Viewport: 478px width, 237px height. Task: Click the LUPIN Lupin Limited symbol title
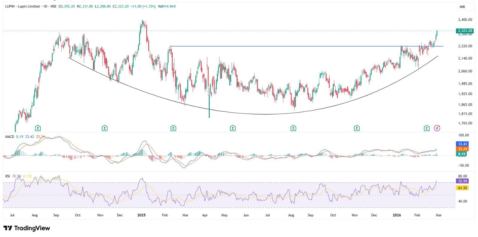coord(23,6)
